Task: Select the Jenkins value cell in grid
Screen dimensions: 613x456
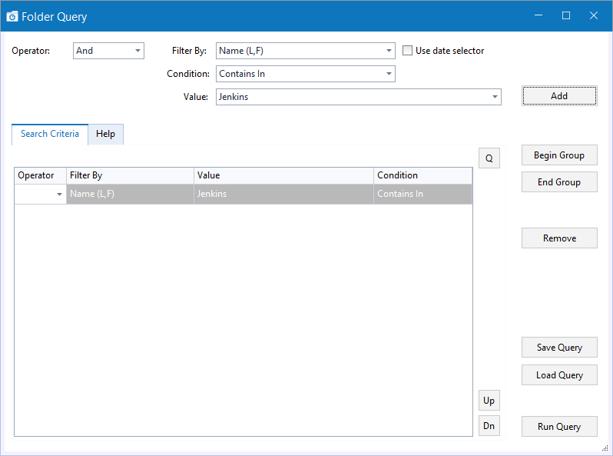Action: 283,194
